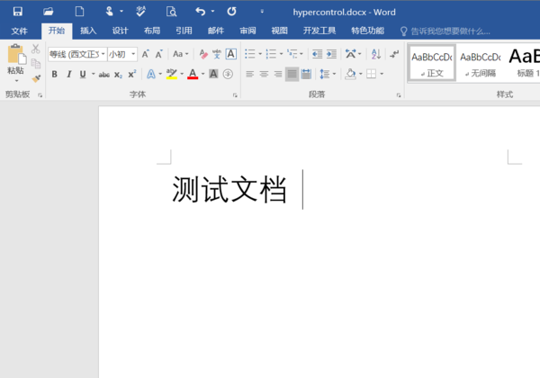Open the font name combo box
This screenshot has width=540, height=378.
coord(77,54)
